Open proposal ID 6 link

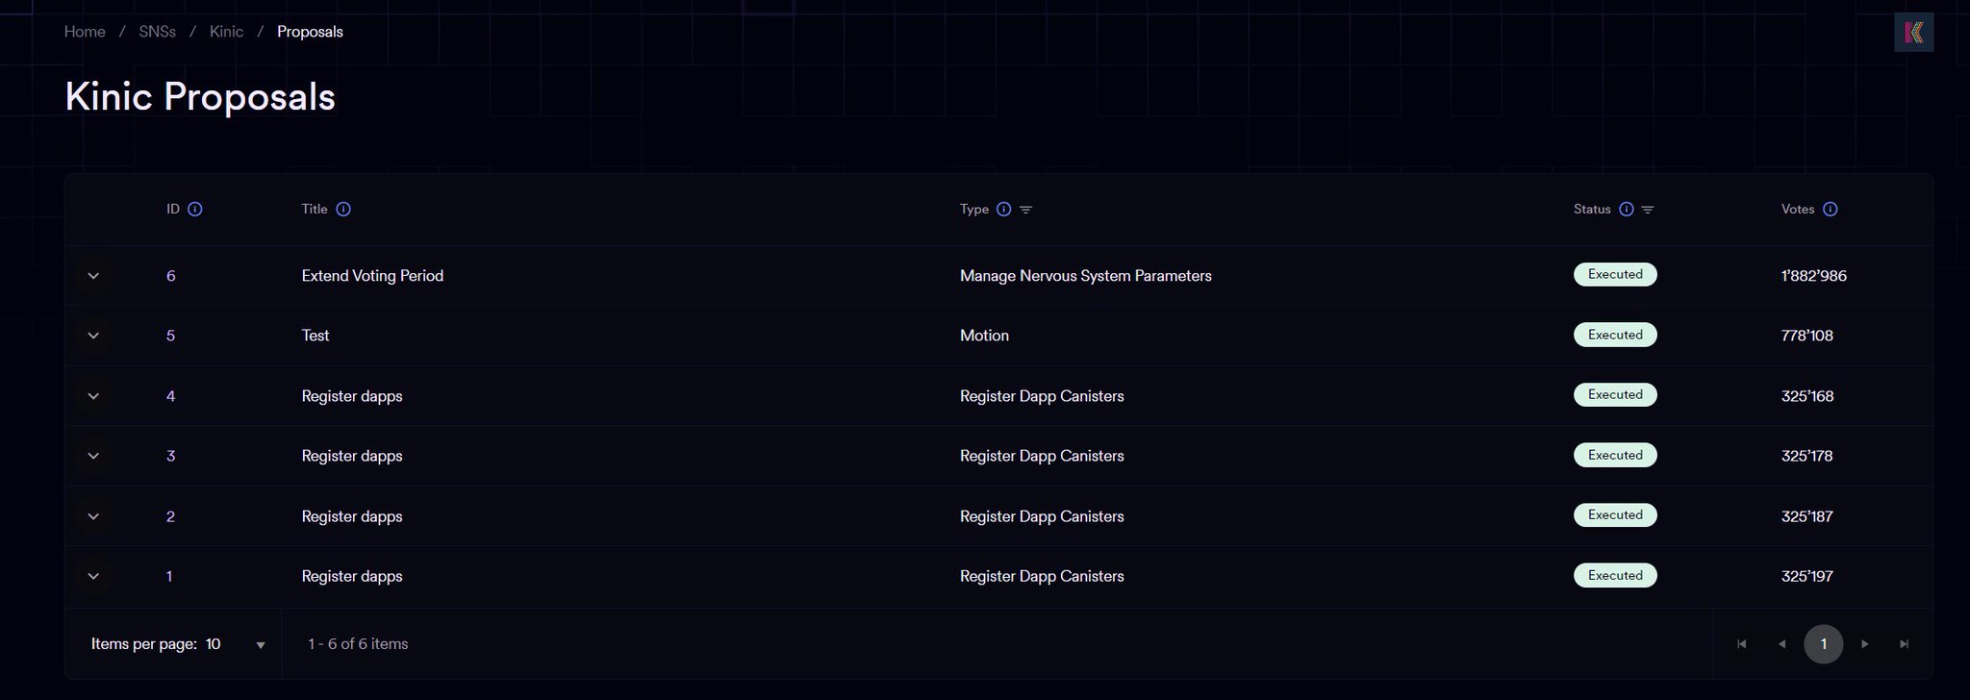coord(170,276)
